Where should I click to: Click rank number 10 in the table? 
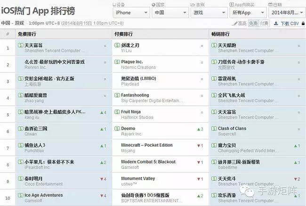click(8, 198)
